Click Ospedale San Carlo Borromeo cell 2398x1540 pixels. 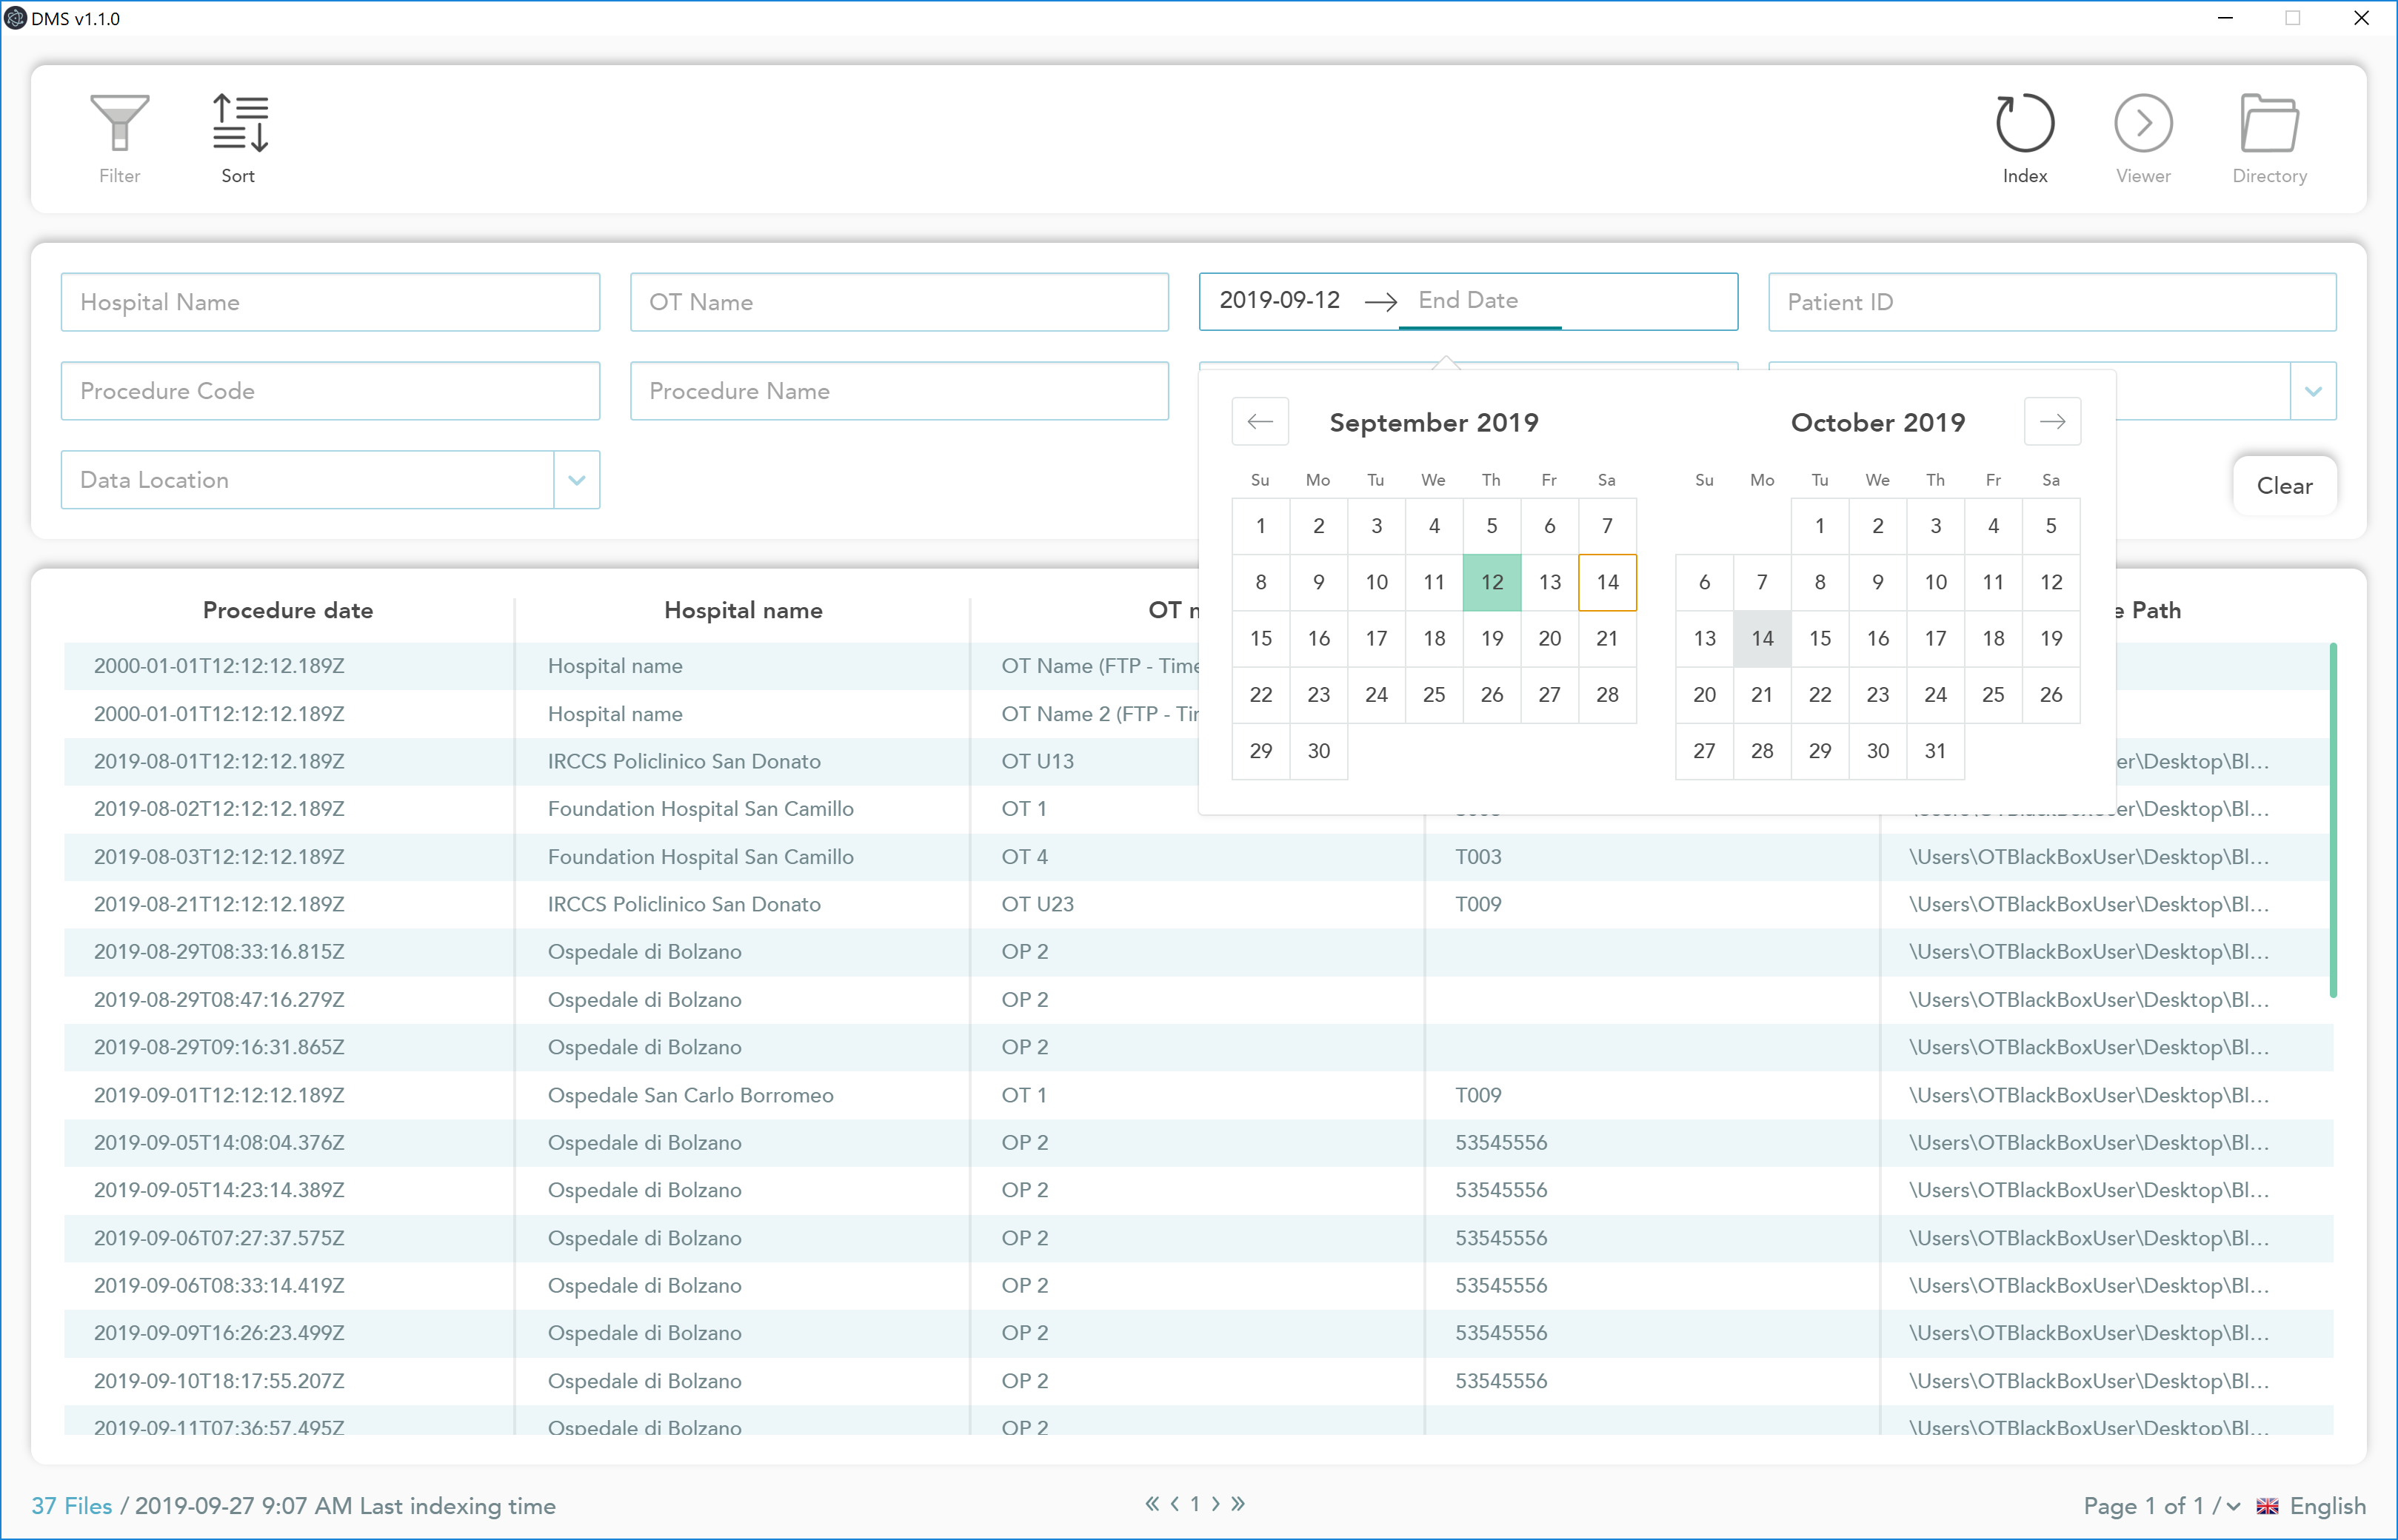690,1095
